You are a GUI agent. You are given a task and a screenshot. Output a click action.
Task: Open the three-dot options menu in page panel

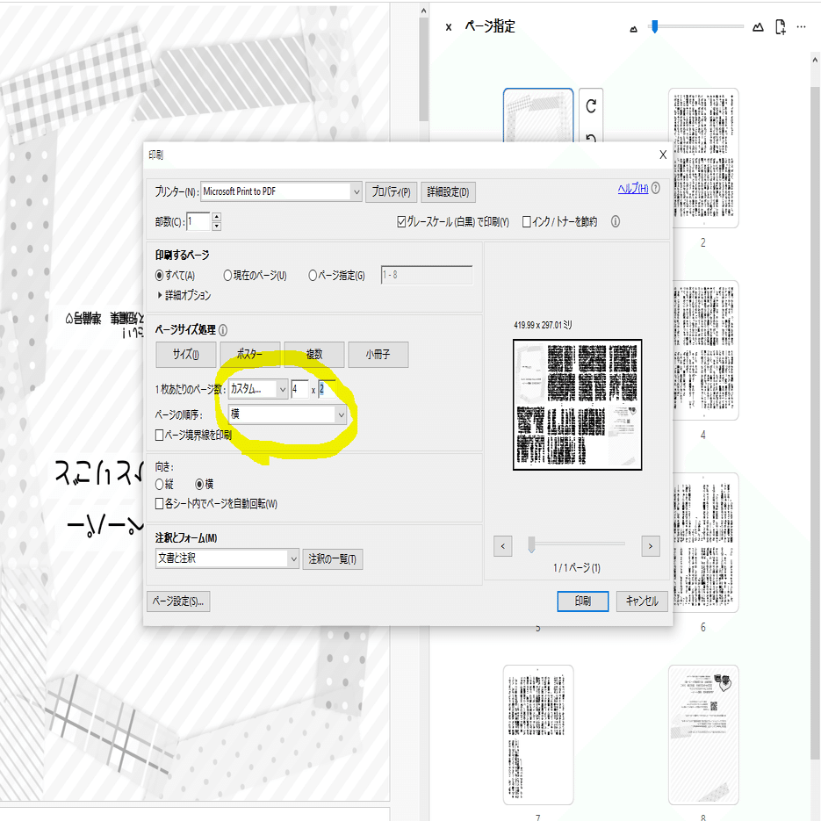pyautogui.click(x=800, y=27)
